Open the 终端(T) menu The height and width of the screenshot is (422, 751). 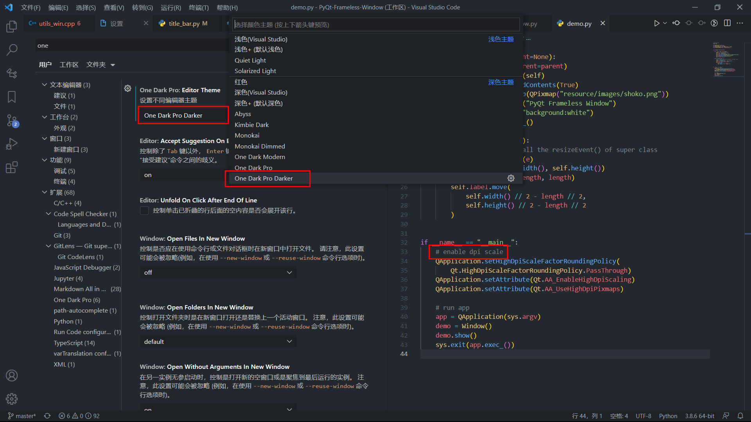click(x=199, y=7)
